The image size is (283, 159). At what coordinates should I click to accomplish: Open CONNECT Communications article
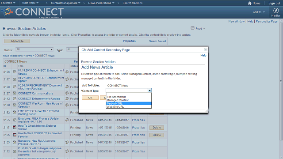(35, 93)
